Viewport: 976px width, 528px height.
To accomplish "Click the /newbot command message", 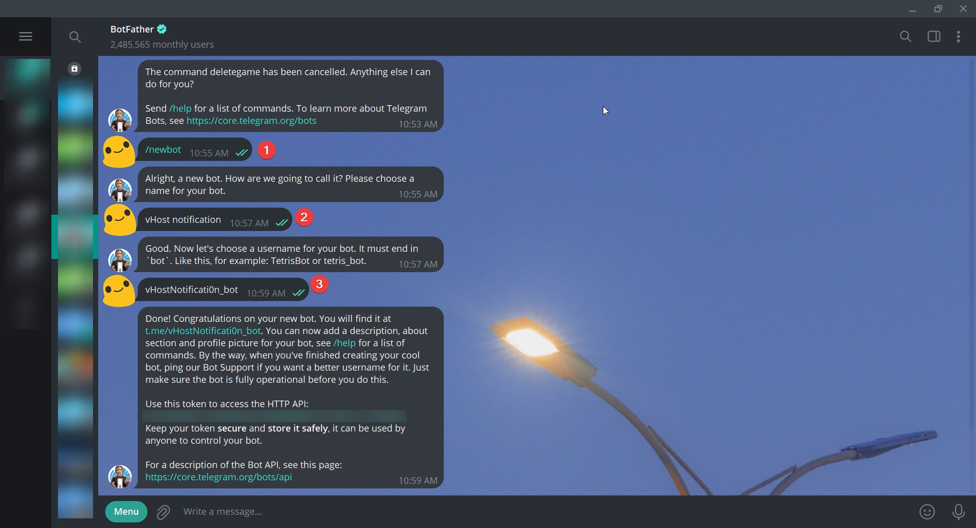I will coord(163,150).
